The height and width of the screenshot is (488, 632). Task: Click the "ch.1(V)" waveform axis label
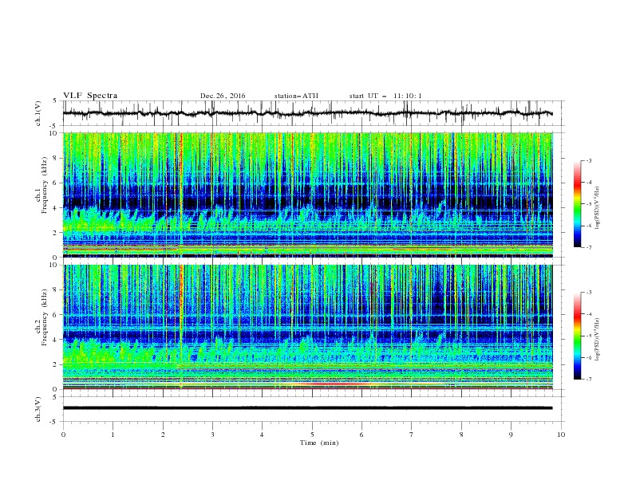click(38, 113)
